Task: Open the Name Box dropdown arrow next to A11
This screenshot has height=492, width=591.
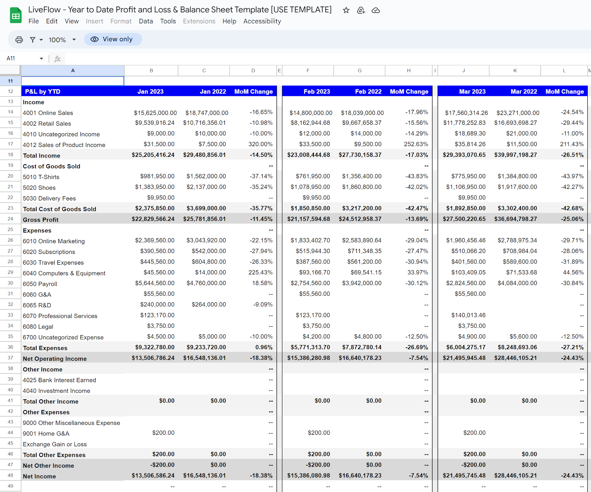Action: click(41, 58)
